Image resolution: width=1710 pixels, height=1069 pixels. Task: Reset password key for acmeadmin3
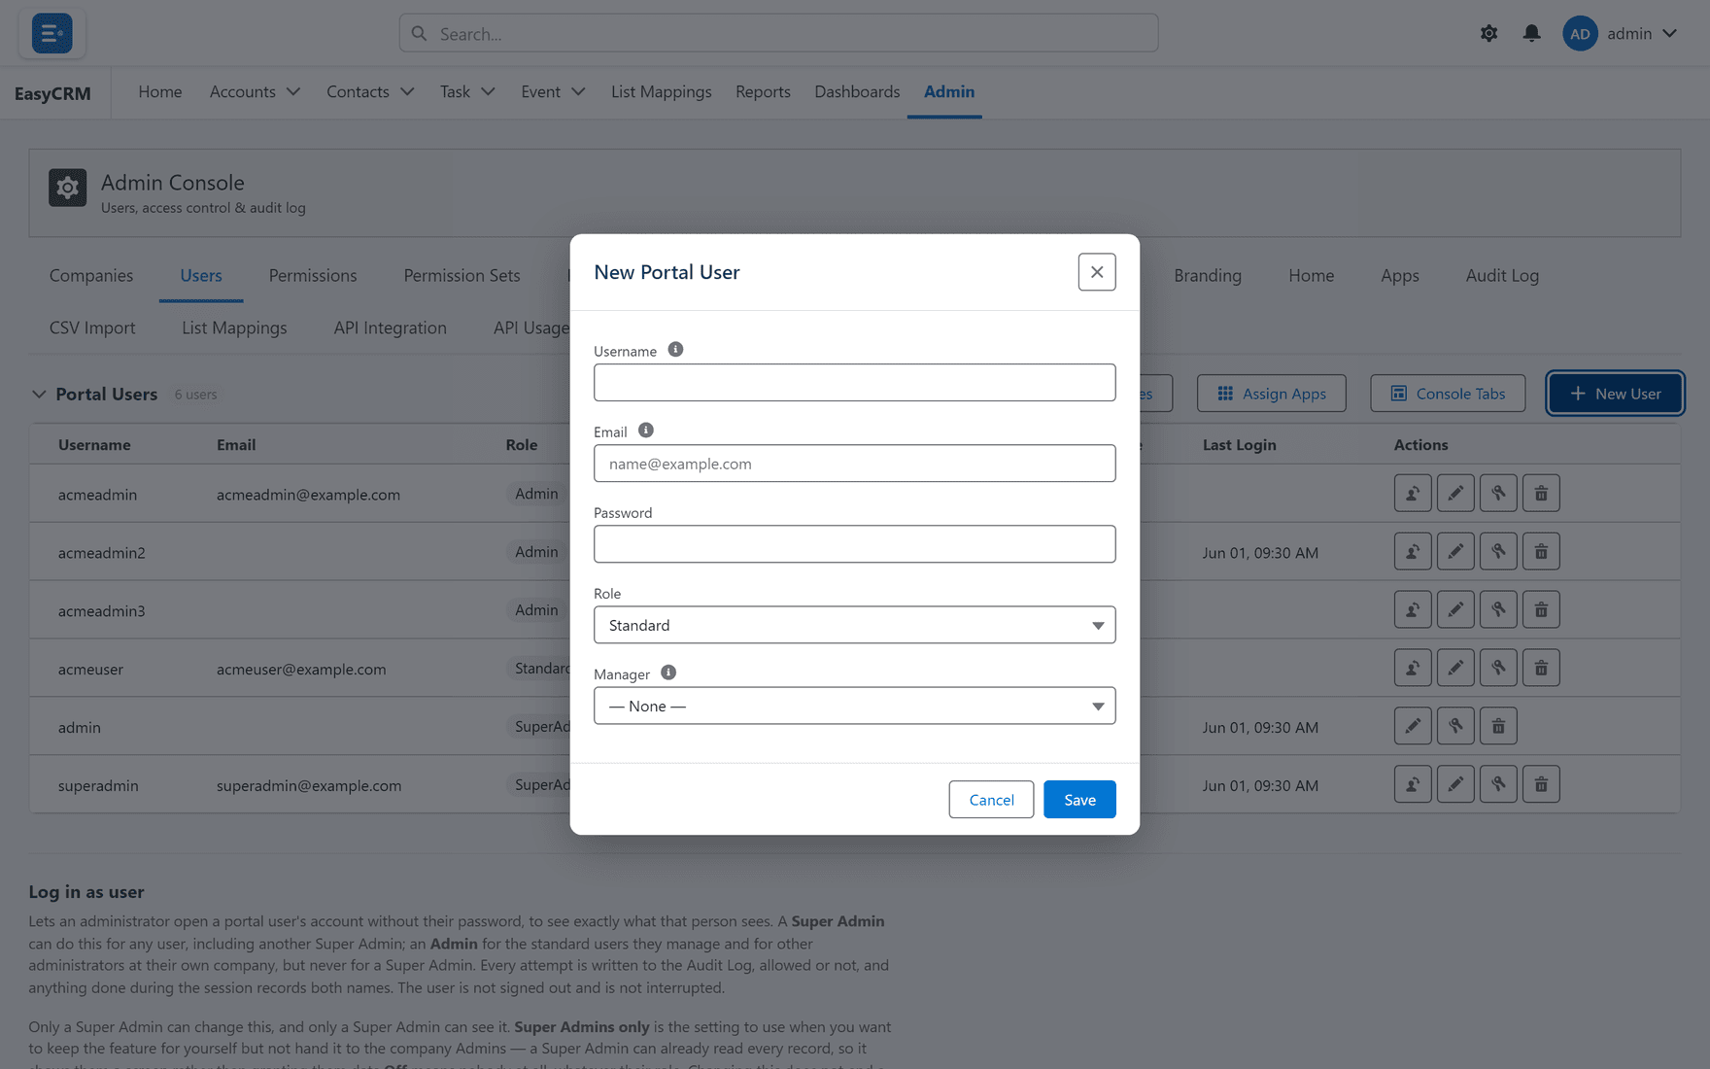(x=1498, y=610)
